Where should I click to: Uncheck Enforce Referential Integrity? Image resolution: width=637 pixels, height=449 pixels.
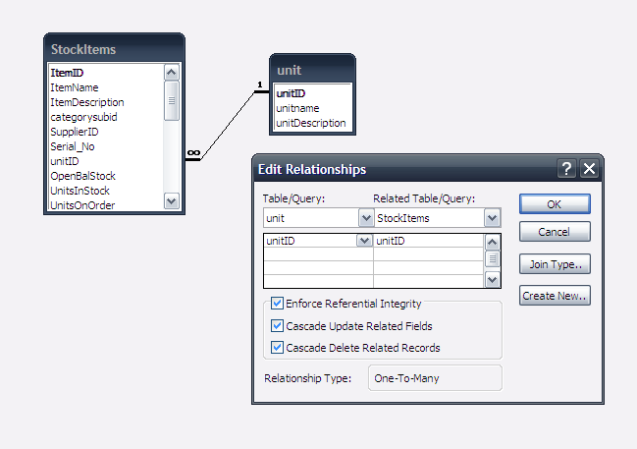pyautogui.click(x=277, y=303)
